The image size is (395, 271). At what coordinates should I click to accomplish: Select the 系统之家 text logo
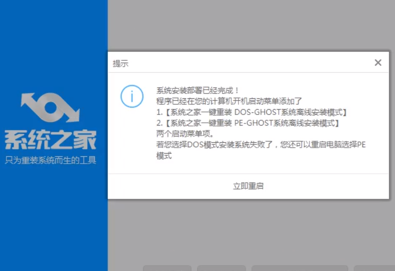pos(50,139)
